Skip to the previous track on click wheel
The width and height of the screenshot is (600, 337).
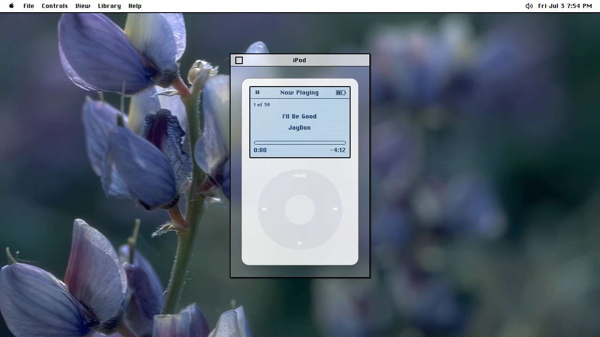point(264,209)
